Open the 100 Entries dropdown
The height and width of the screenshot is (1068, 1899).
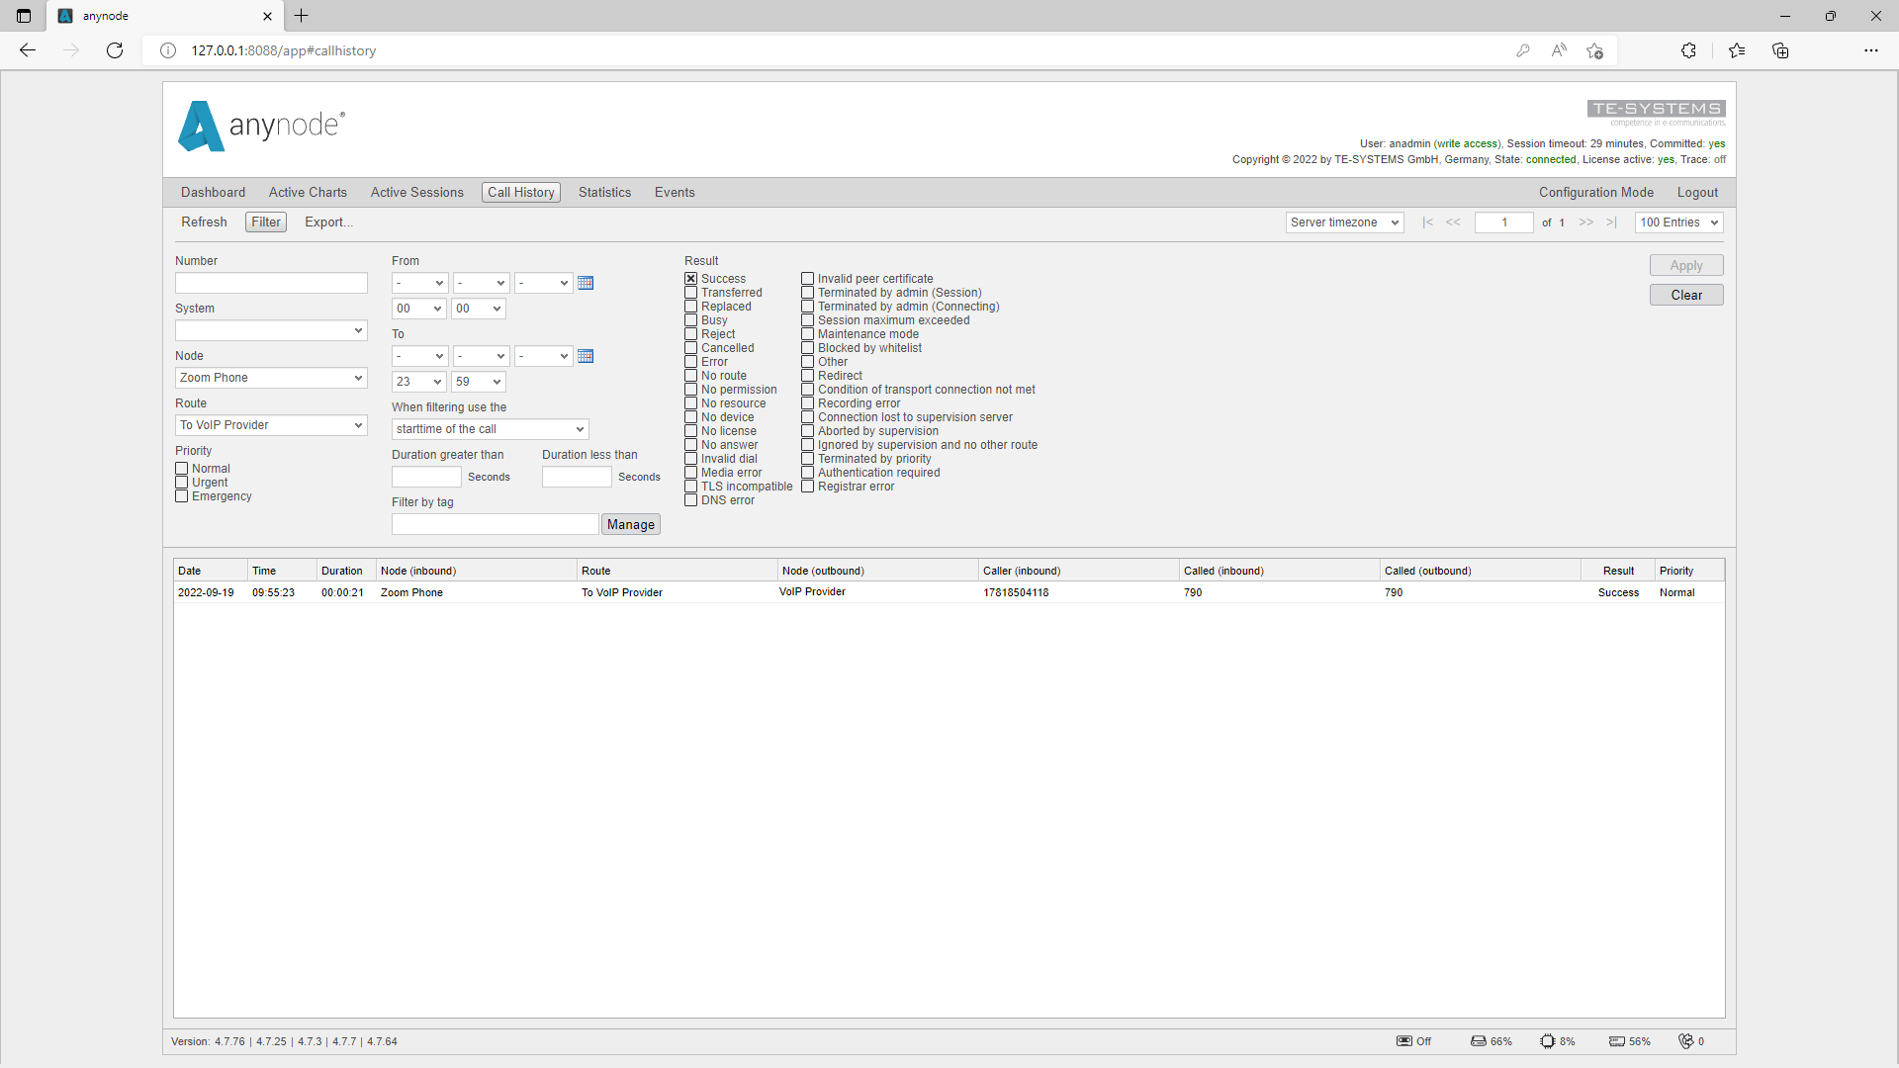point(1678,222)
